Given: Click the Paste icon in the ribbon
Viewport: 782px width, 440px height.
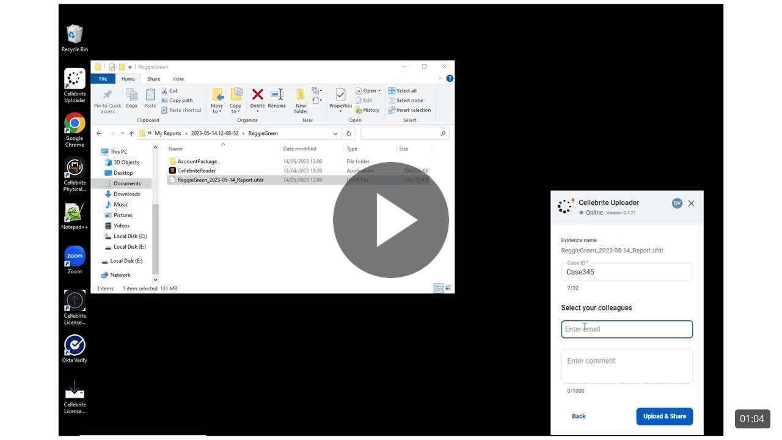Looking at the screenshot, I should click(x=150, y=98).
